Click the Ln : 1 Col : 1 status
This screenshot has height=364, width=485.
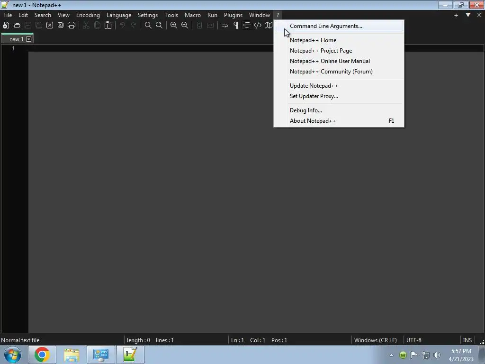(259, 340)
